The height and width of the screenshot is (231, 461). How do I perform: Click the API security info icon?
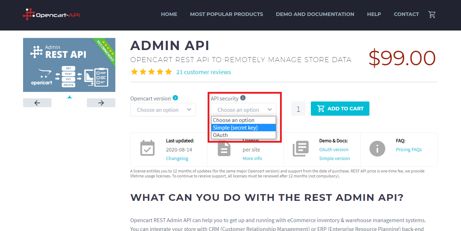[243, 98]
